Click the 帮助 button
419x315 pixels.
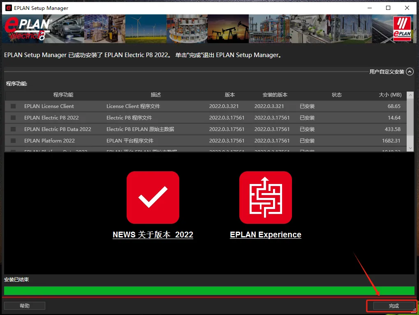pos(25,306)
